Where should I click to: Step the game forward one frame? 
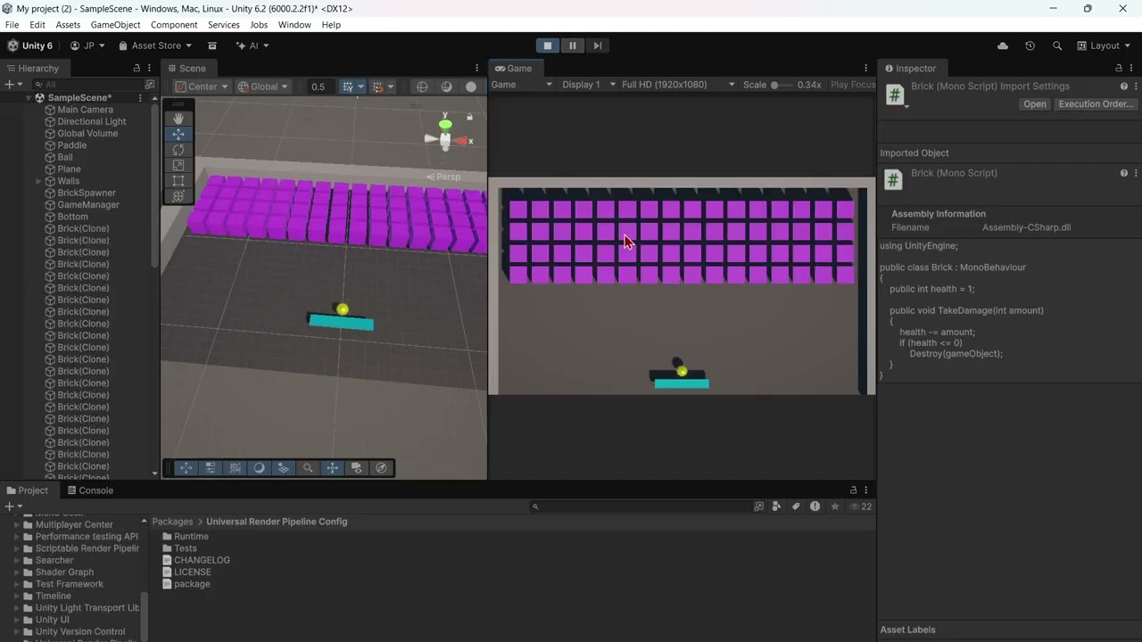pyautogui.click(x=598, y=45)
